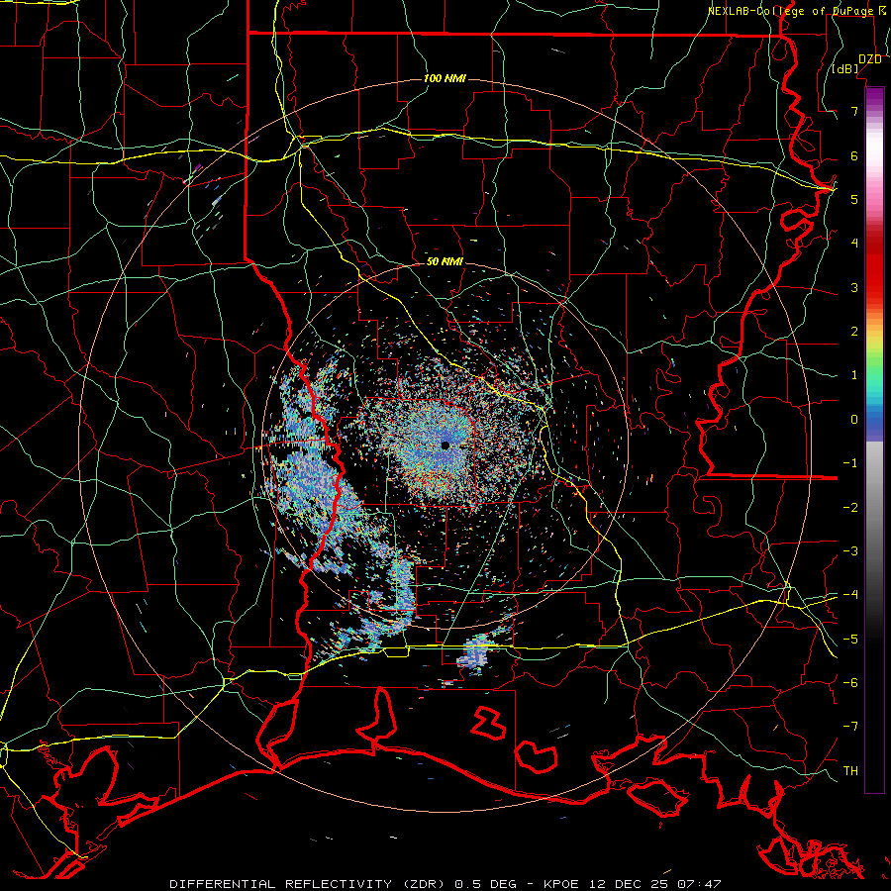Click the "4" value on the color scale
The image size is (891, 891).
click(854, 244)
